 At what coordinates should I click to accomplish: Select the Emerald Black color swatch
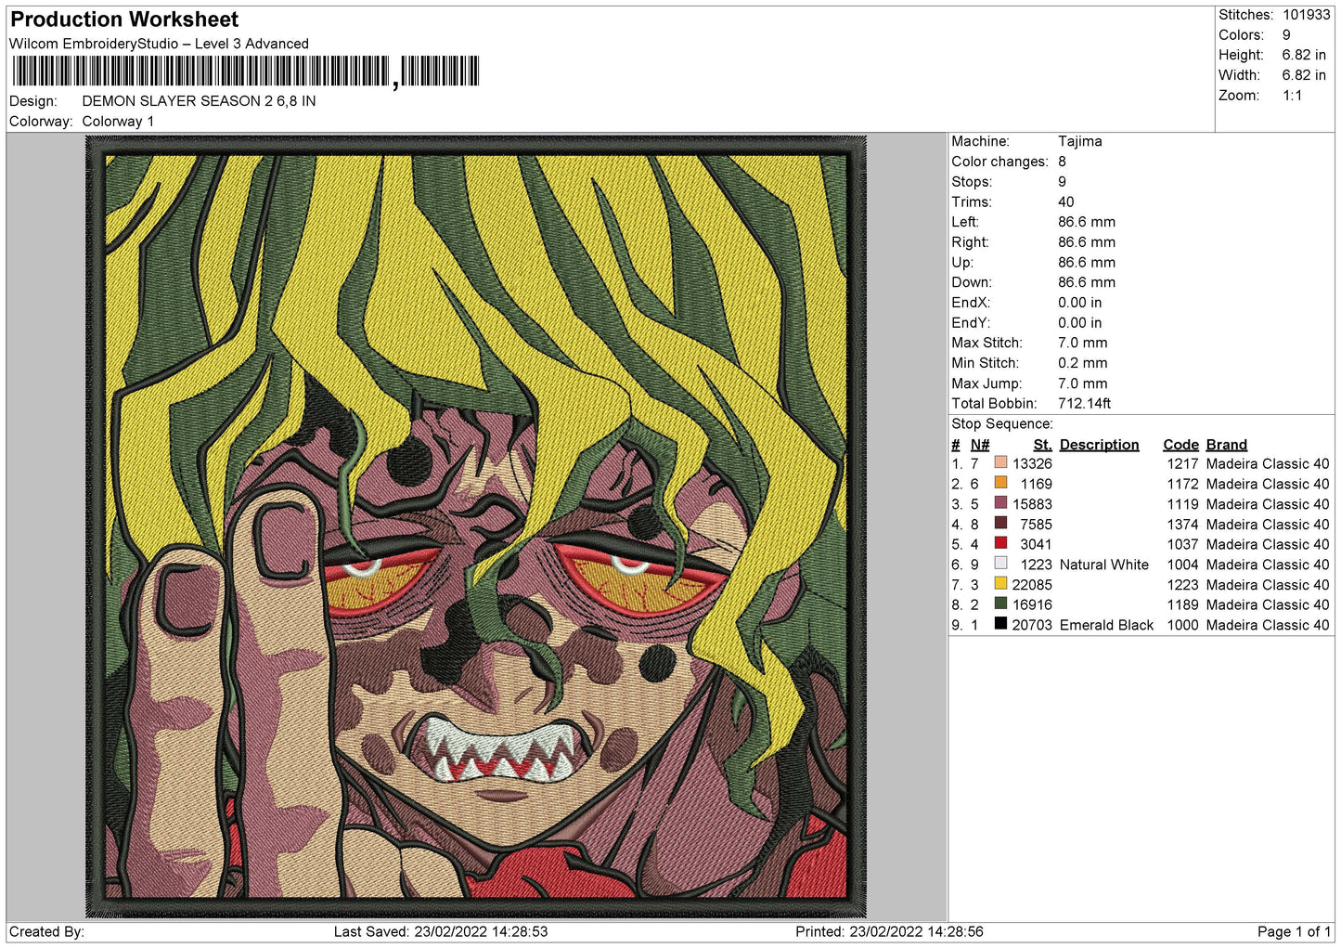(x=1000, y=624)
